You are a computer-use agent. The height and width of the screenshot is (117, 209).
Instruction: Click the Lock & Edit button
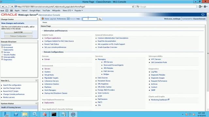pyautogui.click(x=18, y=32)
